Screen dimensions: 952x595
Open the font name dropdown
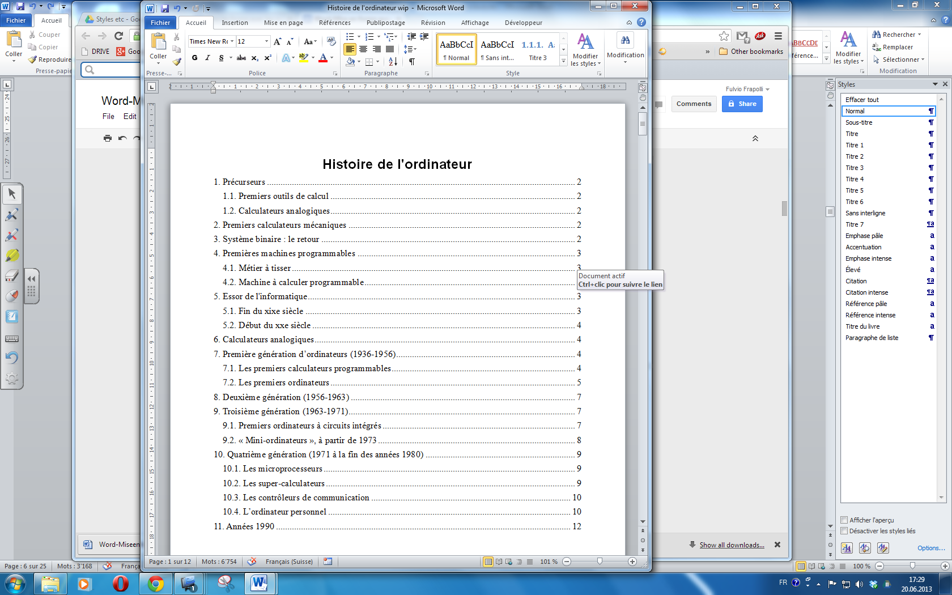232,41
